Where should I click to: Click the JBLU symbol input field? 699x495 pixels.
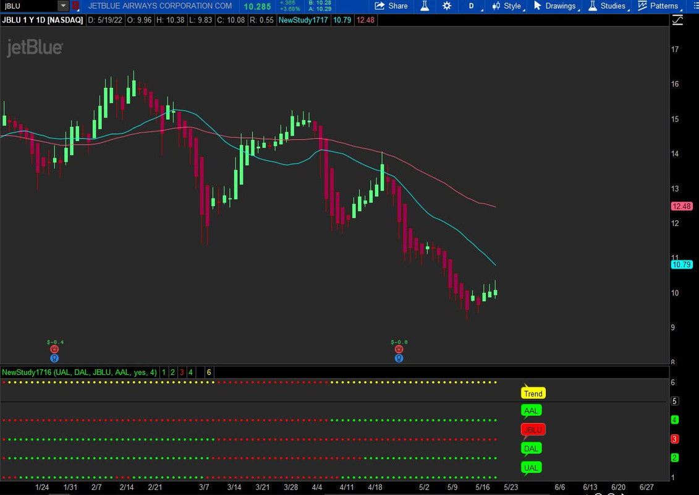[29, 6]
